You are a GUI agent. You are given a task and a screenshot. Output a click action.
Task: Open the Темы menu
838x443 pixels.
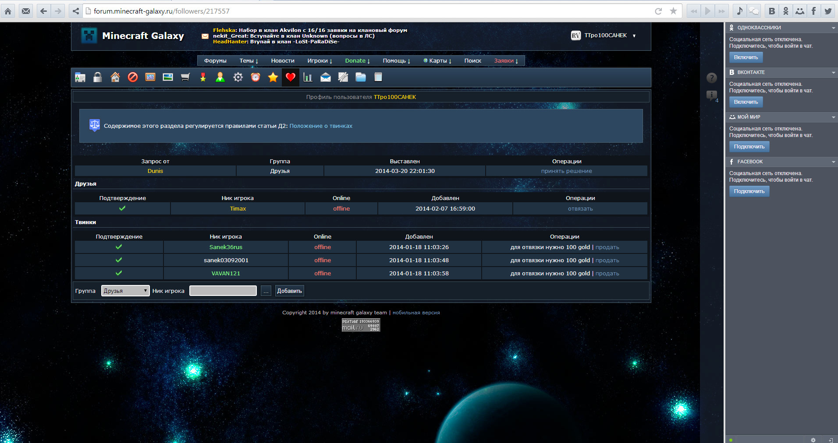click(x=249, y=61)
